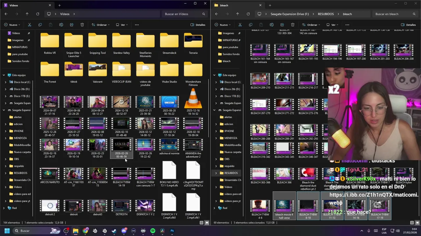421x236 pixels.
Task: Click the taskbar Buscar search box
Action: [37, 231]
